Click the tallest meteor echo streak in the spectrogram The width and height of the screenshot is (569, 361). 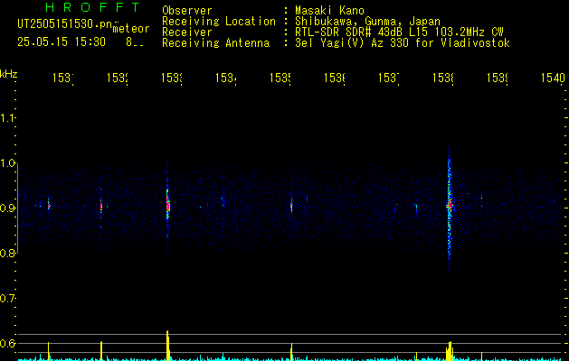[x=450, y=208]
